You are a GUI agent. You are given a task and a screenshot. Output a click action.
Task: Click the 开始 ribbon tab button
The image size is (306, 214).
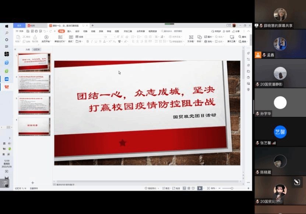coord(61,31)
